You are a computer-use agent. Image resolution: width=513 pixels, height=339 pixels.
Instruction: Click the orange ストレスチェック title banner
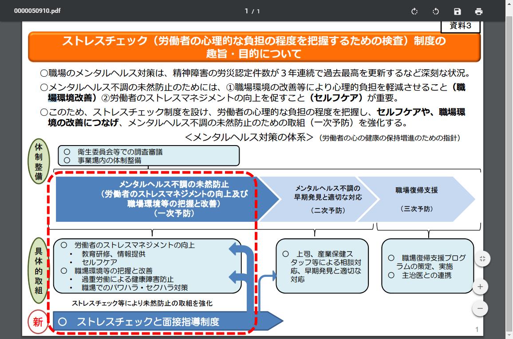click(254, 47)
